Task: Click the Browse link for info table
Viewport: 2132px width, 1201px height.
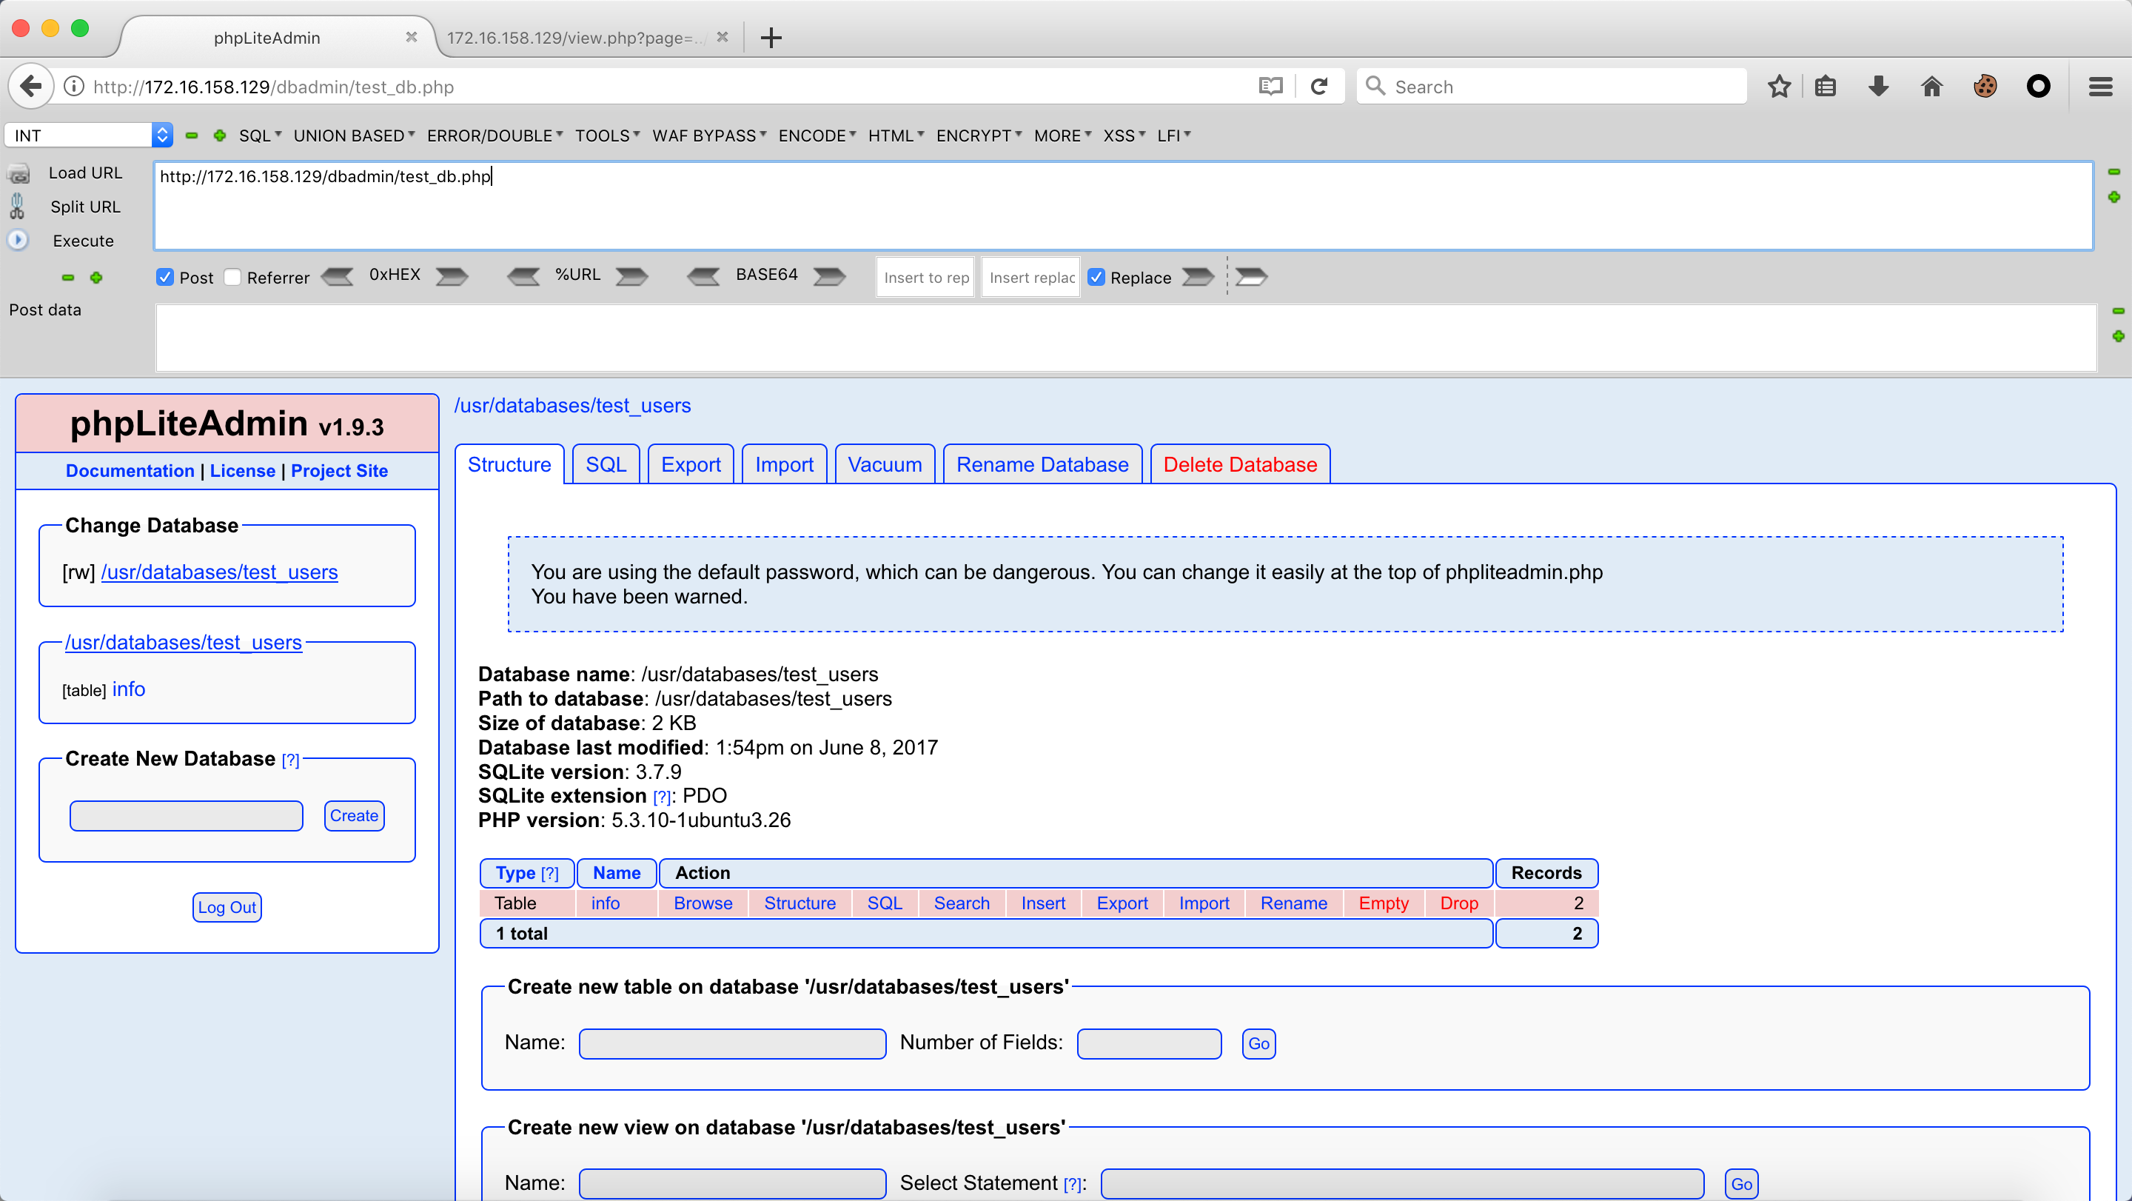Action: [x=703, y=903]
